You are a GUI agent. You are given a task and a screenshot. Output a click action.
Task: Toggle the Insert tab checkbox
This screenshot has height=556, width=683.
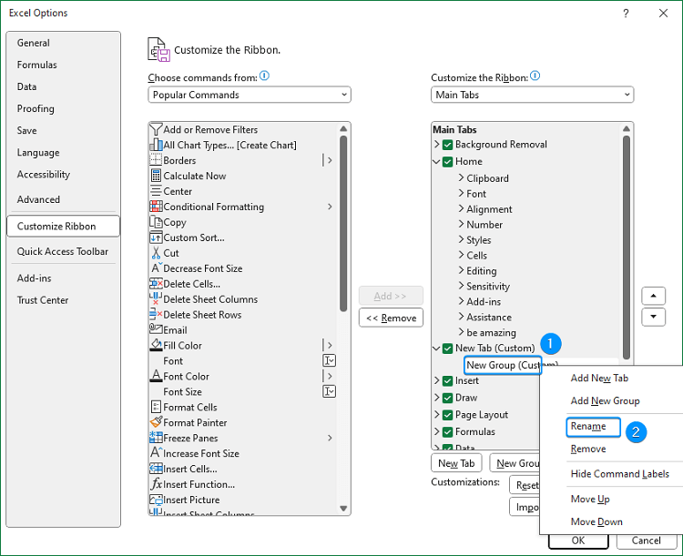point(447,381)
